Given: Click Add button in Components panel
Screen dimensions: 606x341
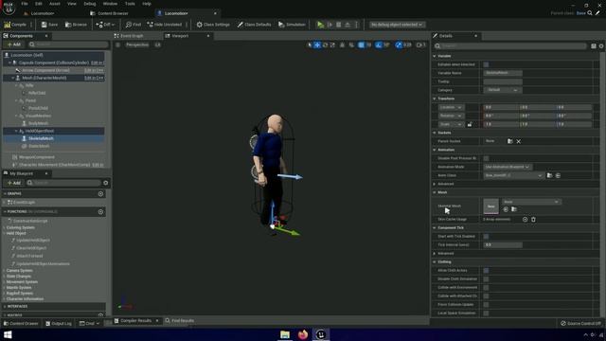Looking at the screenshot, I should (14, 45).
